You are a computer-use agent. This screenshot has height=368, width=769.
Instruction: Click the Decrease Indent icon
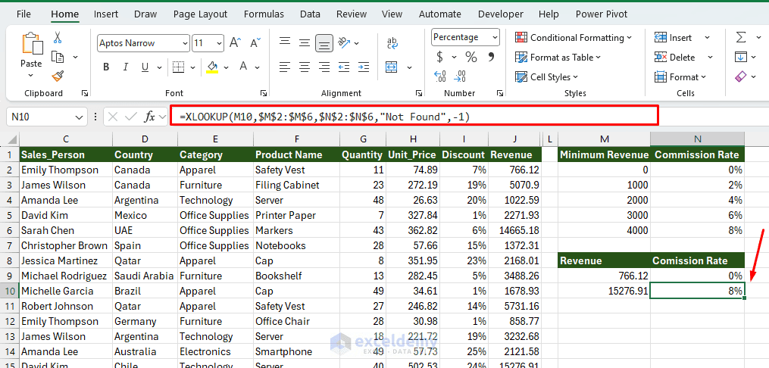click(344, 67)
